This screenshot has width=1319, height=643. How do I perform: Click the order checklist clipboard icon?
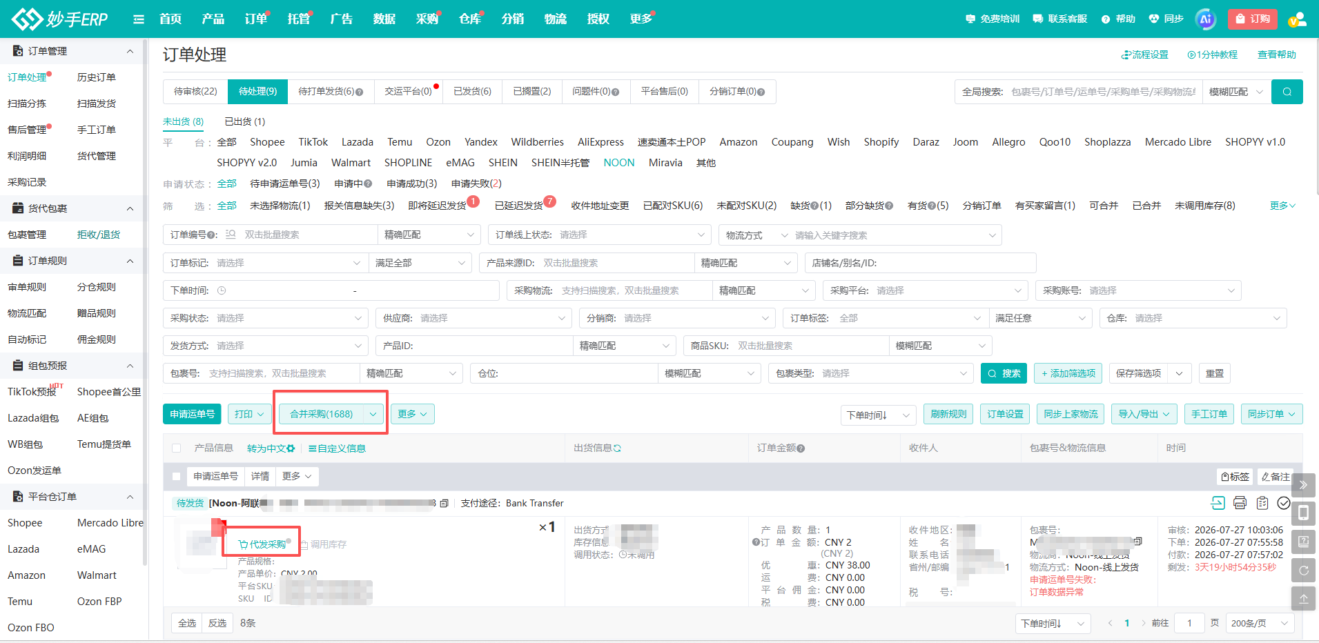tap(1262, 503)
